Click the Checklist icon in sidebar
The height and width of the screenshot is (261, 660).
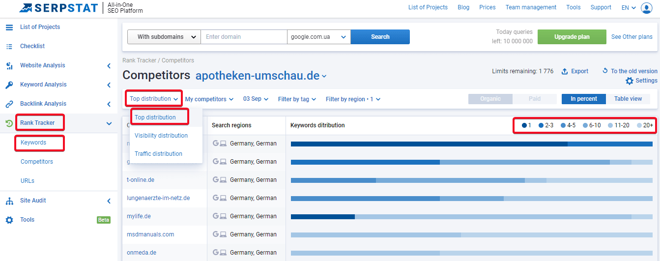9,46
